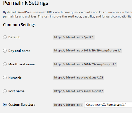Click the selected Custom Structure radio button
This screenshot has width=132, height=113.
pos(5,104)
